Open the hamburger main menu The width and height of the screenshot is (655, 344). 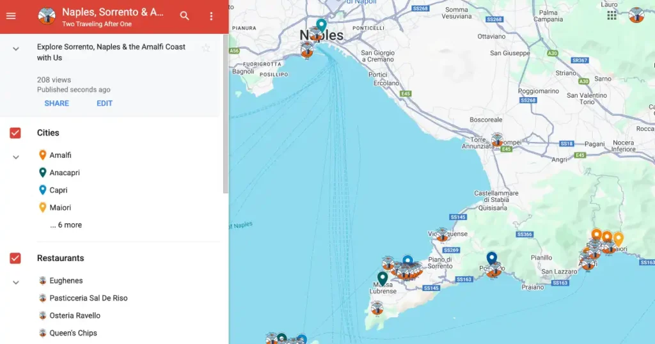tap(11, 16)
